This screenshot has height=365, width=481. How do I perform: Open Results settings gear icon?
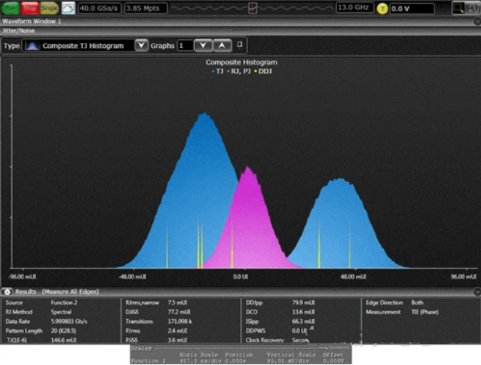tap(7, 291)
